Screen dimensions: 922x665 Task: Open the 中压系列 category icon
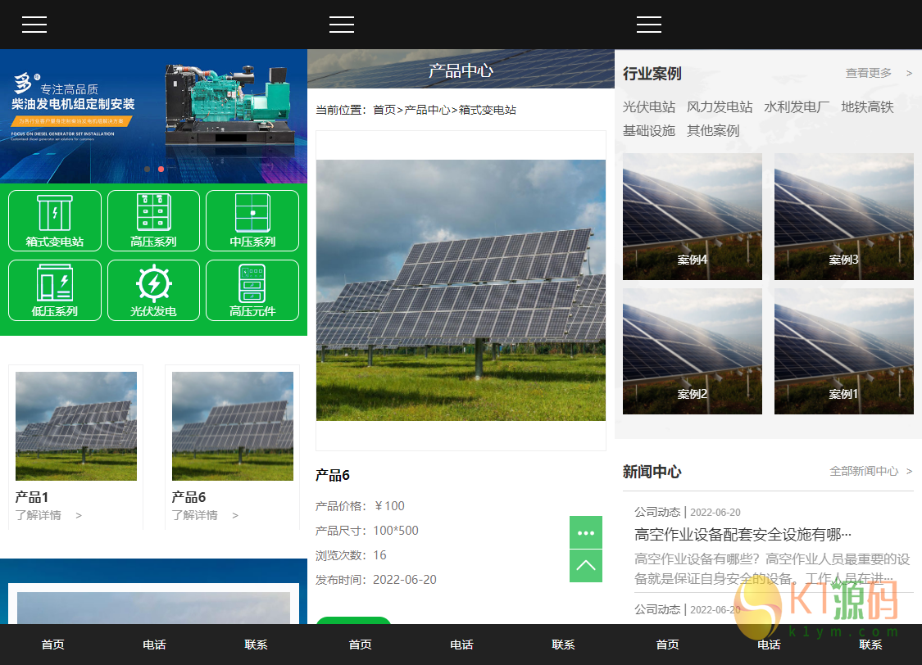[252, 221]
